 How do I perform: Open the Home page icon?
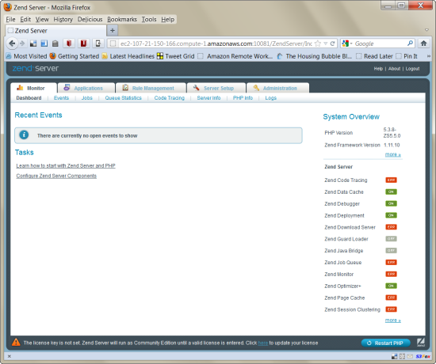pos(423,44)
